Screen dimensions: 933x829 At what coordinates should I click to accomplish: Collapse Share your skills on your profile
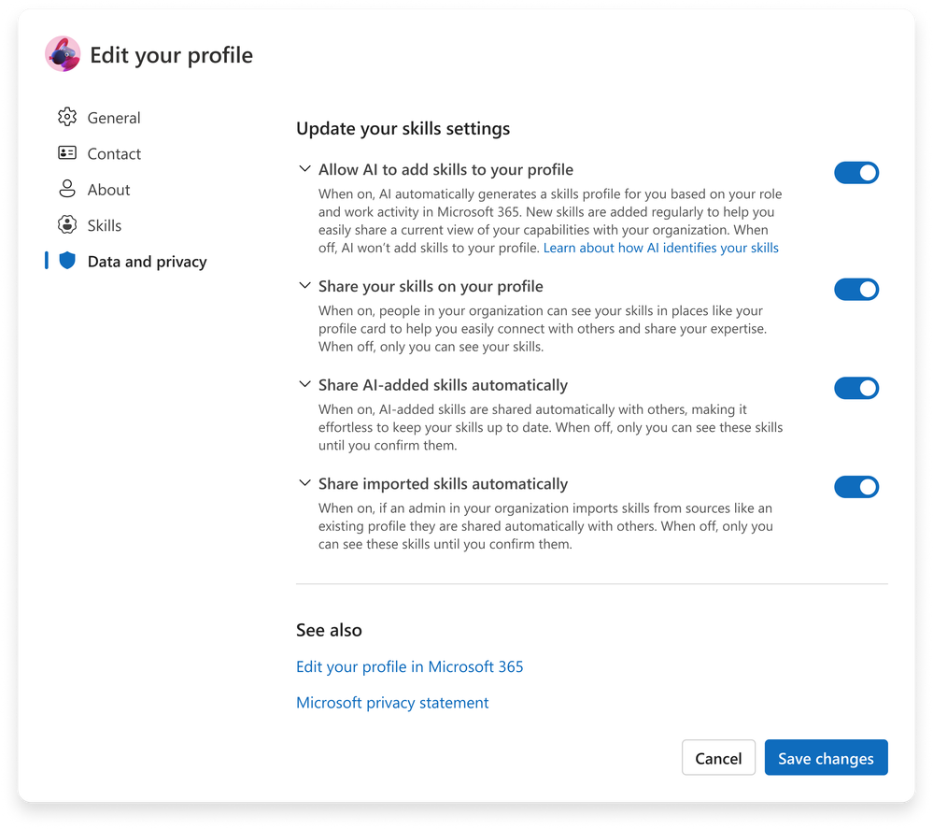[304, 285]
